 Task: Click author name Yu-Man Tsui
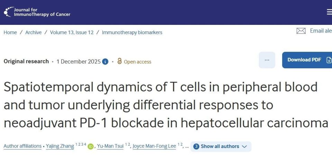click(x=110, y=146)
